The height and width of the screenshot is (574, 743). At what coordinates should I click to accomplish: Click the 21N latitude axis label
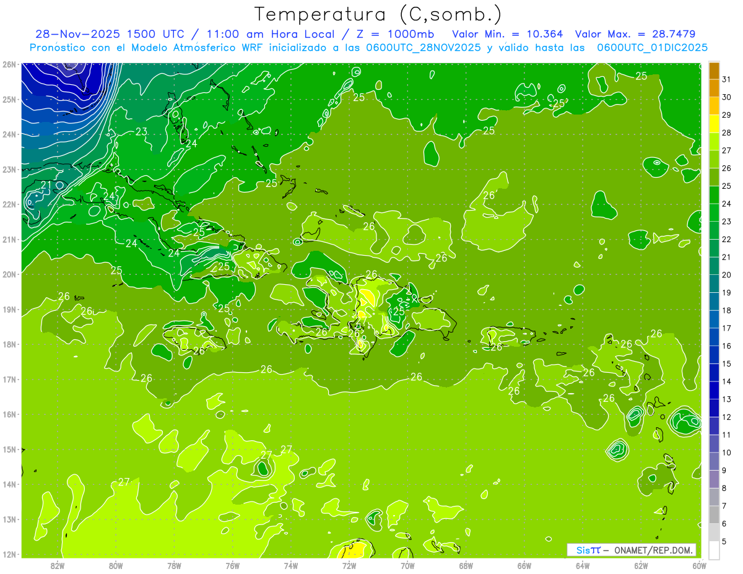point(9,239)
